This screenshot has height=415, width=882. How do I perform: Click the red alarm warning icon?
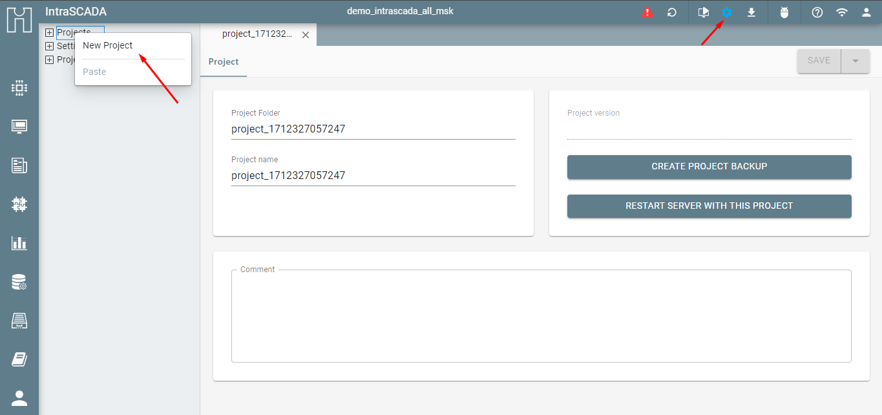pyautogui.click(x=647, y=12)
